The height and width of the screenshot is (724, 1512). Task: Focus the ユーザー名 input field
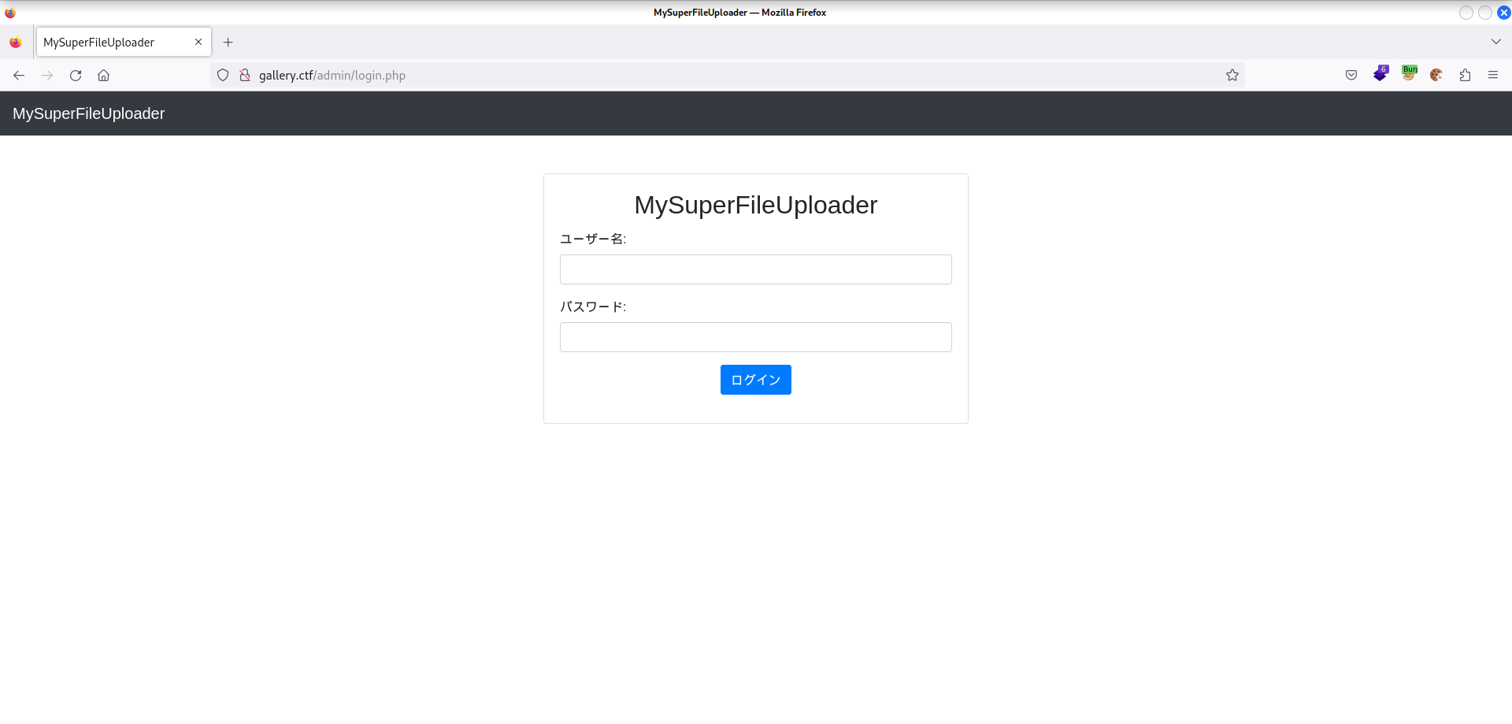(x=756, y=269)
